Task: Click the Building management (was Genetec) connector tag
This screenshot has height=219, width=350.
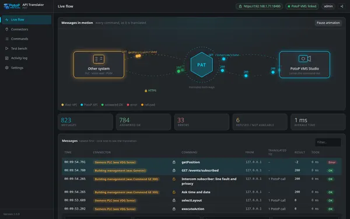Action: (x=120, y=171)
